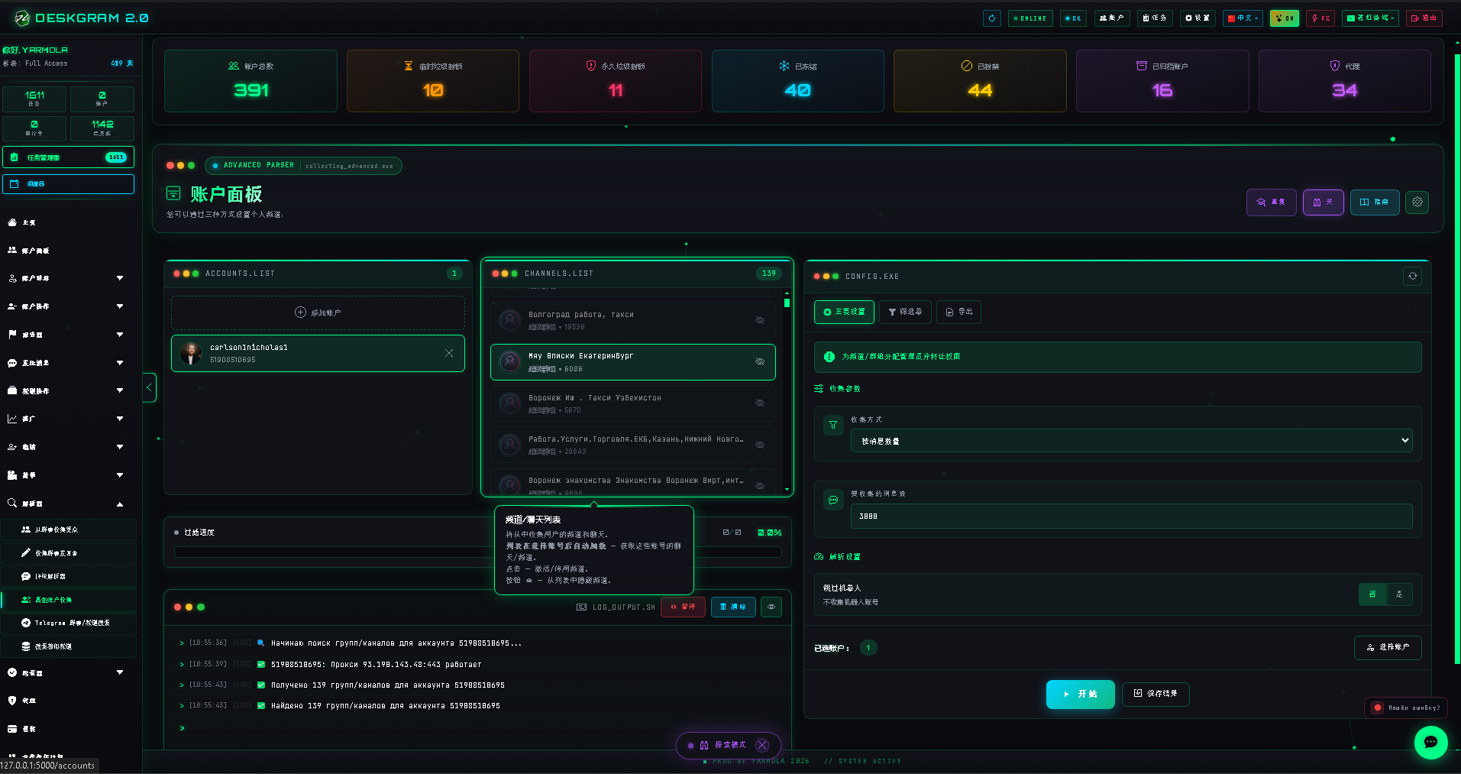This screenshot has height=774, width=1461.
Task: Click the 保存结果 save results button
Action: tap(1156, 694)
